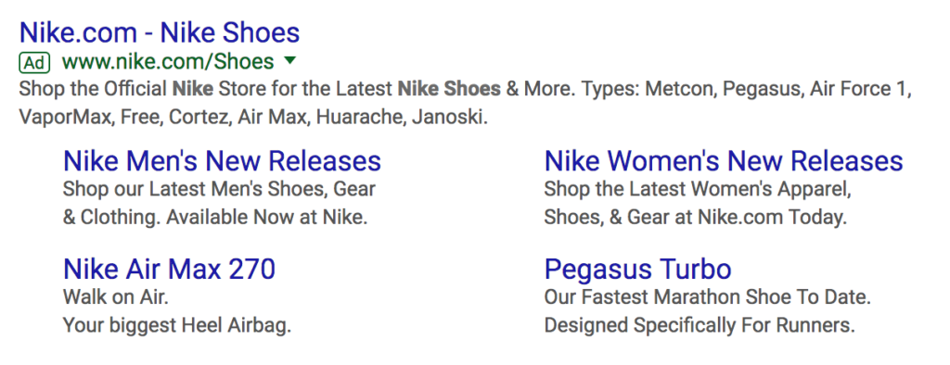Expand the dropdown arrow beside www.nike.com/Shoes

click(289, 60)
